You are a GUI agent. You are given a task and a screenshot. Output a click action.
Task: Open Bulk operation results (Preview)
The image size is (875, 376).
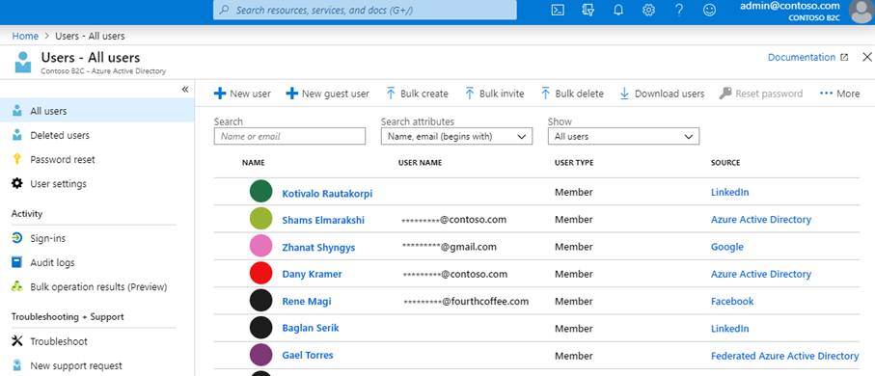coord(97,286)
